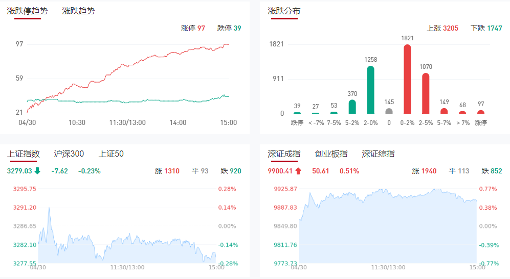Select the 深证成指 tab
This screenshot has width=510, height=279.
click(284, 154)
